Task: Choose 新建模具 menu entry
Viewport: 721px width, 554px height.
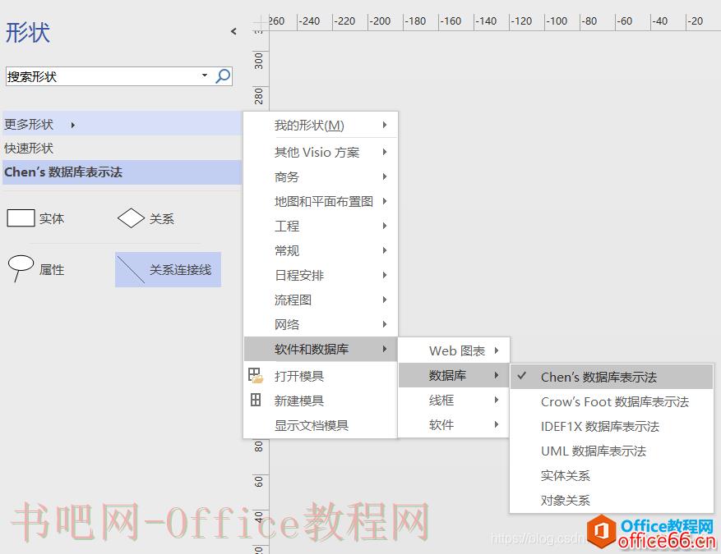Action: coord(320,401)
